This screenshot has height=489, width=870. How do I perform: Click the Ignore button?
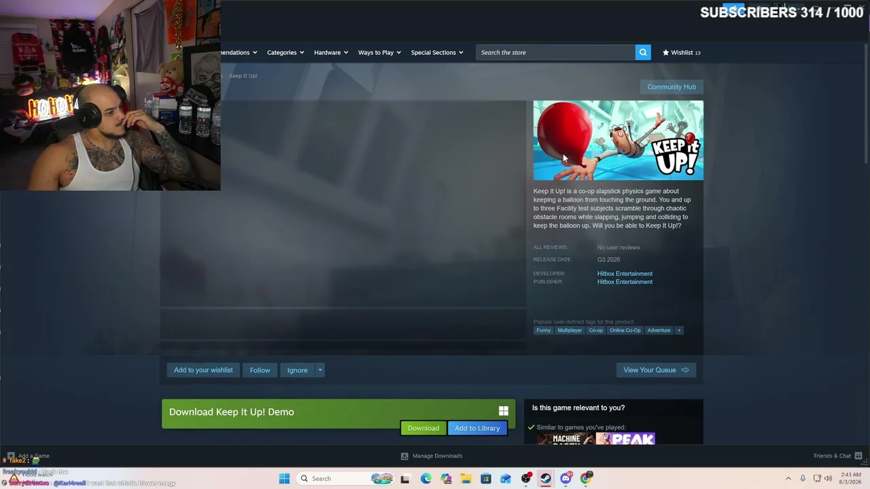(297, 370)
